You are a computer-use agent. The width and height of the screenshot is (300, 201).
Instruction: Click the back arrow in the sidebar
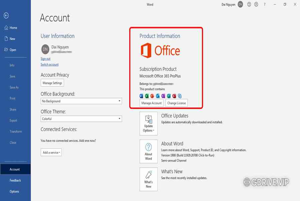pyautogui.click(x=6, y=16)
